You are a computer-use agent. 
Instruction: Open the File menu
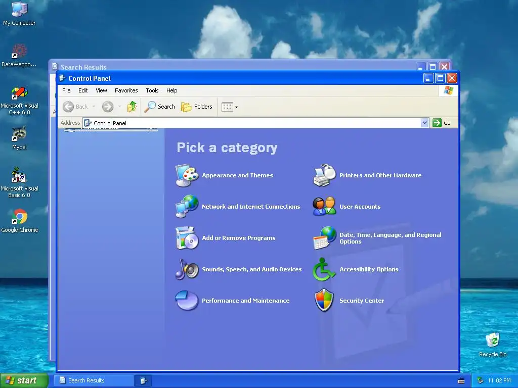click(x=66, y=90)
